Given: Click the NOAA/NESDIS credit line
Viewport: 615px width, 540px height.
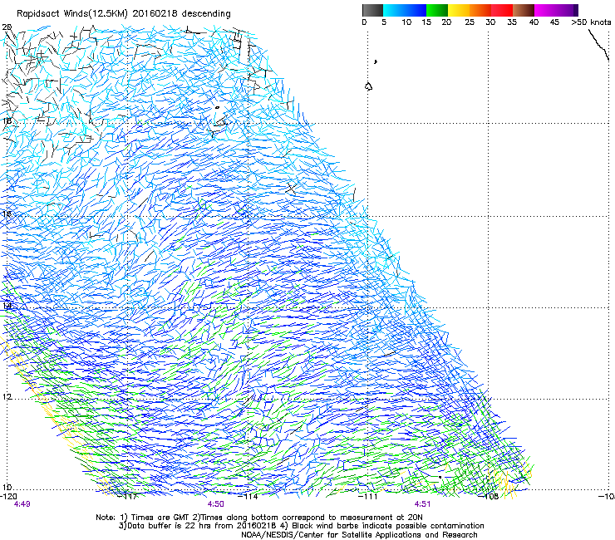Looking at the screenshot, I should (x=359, y=535).
